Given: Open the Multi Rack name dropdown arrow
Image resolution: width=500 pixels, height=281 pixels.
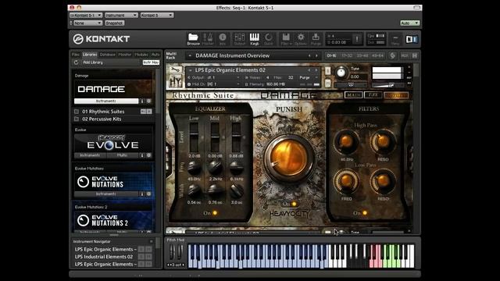Looking at the screenshot, I should click(190, 55).
